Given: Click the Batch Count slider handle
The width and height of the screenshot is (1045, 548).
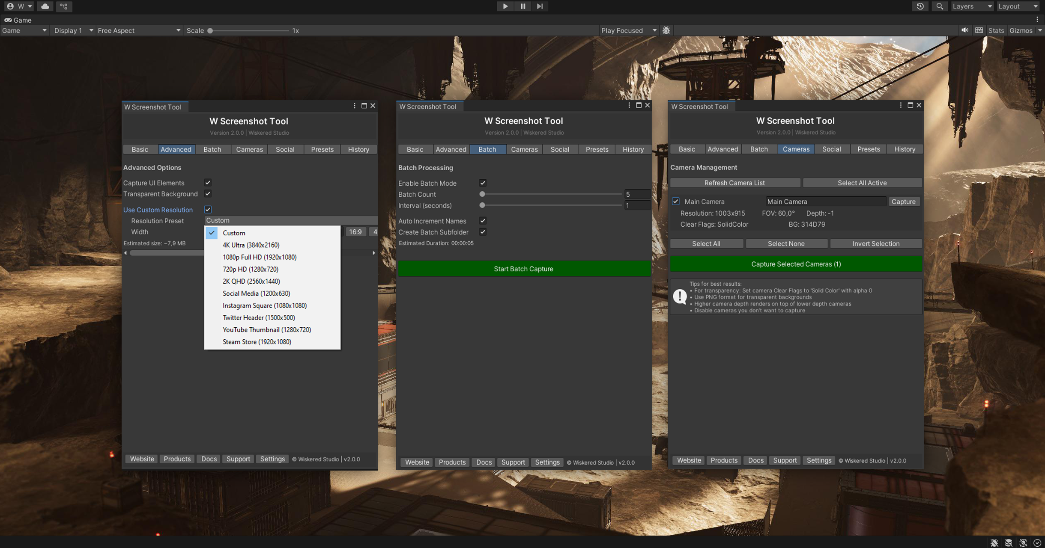Looking at the screenshot, I should [x=482, y=194].
